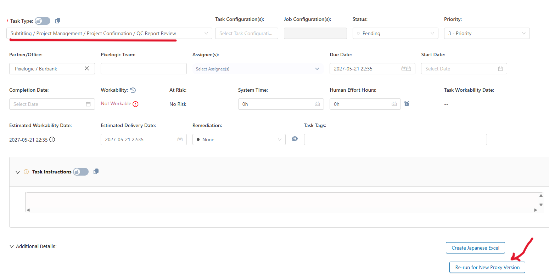Click the Job Configuration(s) field

[315, 33]
